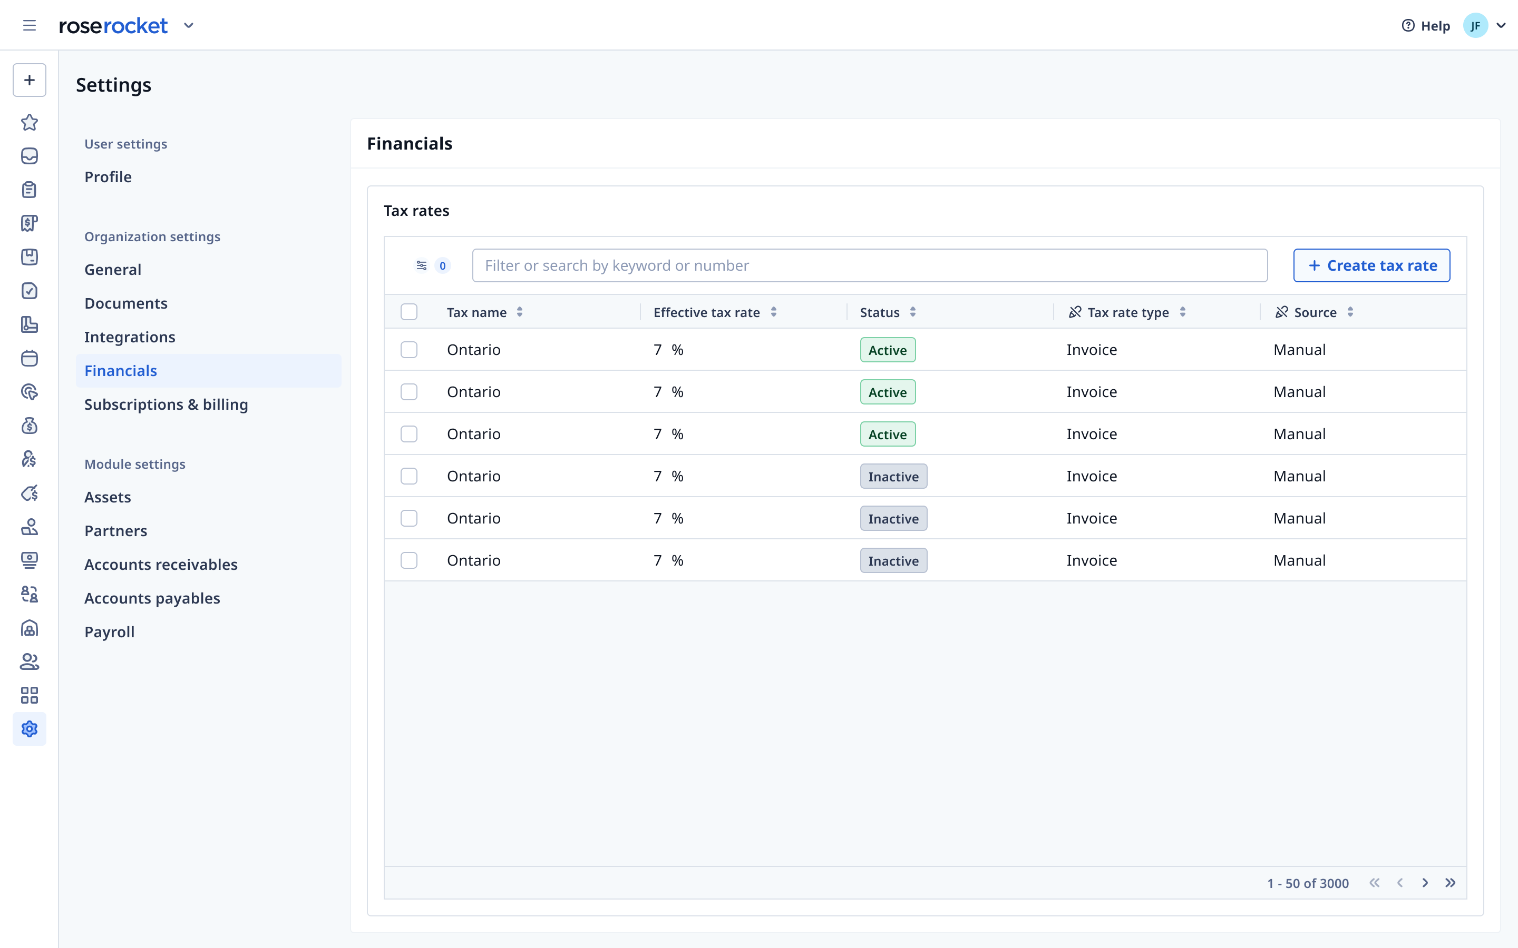
Task: Open the warehouse icon in sidebar
Action: click(x=30, y=628)
